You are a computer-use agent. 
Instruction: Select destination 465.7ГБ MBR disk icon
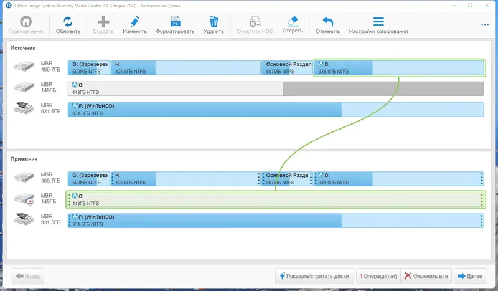coord(24,177)
